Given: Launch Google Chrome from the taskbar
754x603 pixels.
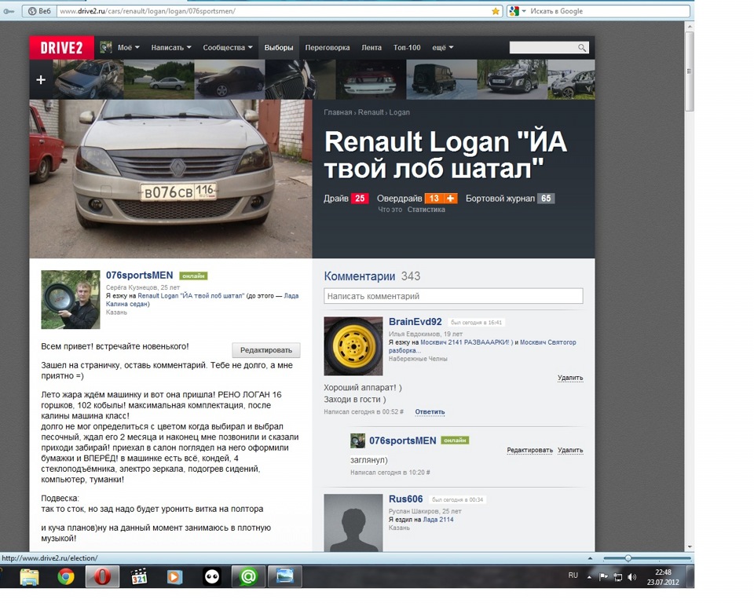Looking at the screenshot, I should 66,576.
